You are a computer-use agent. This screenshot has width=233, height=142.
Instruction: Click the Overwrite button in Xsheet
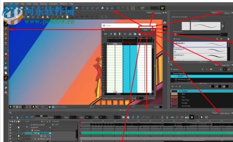151,98
